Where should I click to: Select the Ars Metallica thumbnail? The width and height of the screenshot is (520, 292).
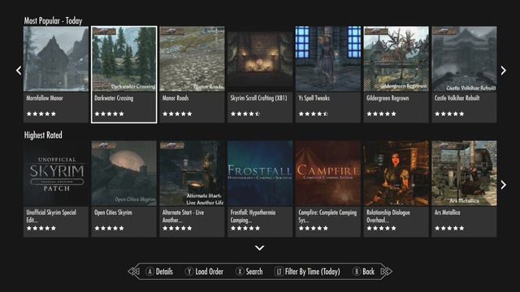click(464, 174)
